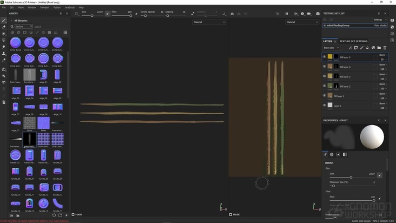
Task: Pause the viewport rendering
Action: pos(287,14)
